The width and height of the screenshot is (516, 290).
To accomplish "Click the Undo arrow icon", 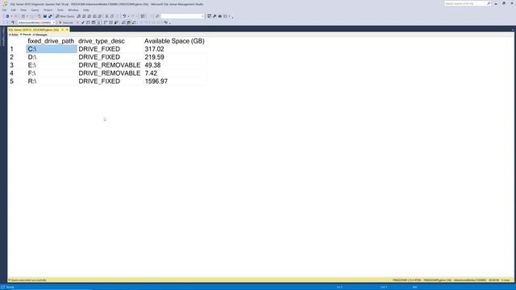I will pyautogui.click(x=124, y=16).
